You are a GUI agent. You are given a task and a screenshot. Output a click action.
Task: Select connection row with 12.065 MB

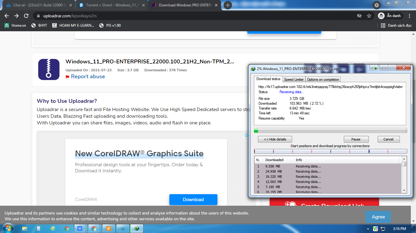(x=328, y=182)
